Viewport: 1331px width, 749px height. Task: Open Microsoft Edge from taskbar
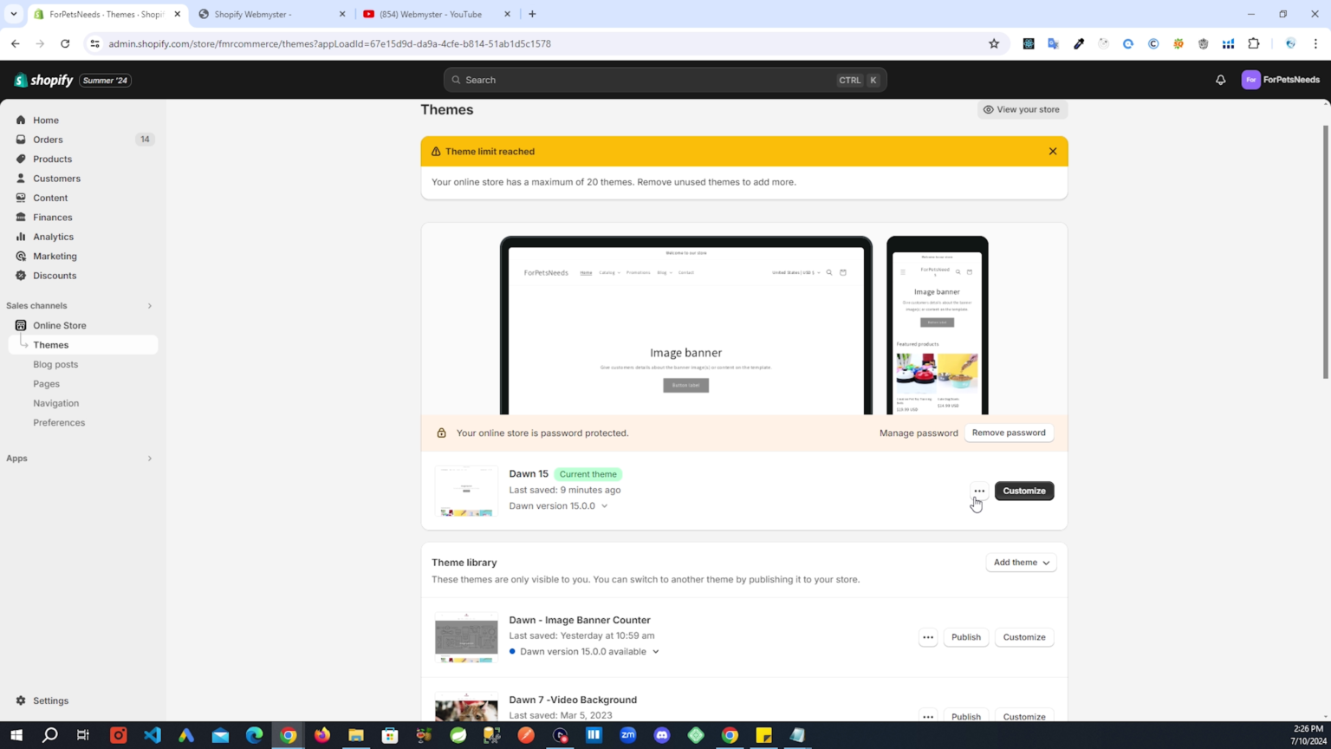[254, 735]
